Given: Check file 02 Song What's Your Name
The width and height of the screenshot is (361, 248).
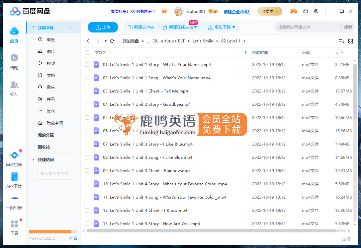Looking at the screenshot, I should pos(87,78).
